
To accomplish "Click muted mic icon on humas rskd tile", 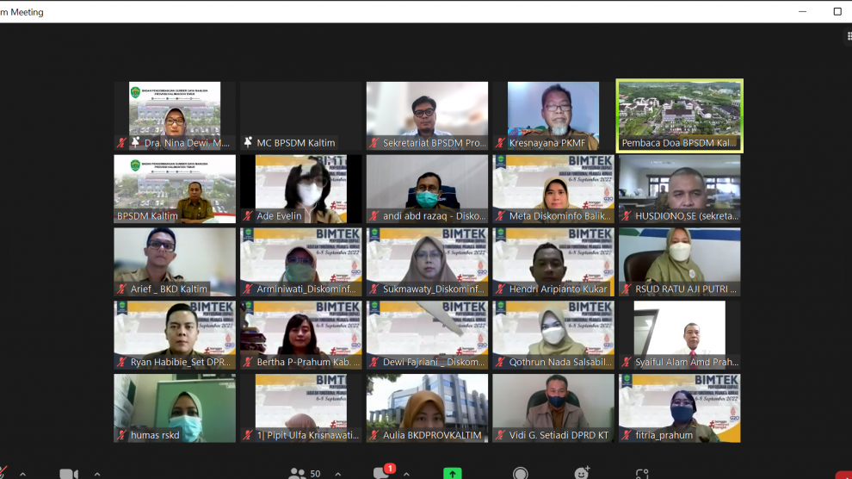I will (x=121, y=435).
